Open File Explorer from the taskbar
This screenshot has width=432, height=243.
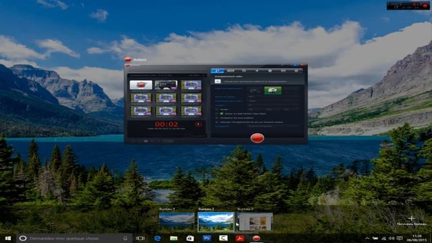point(173,238)
